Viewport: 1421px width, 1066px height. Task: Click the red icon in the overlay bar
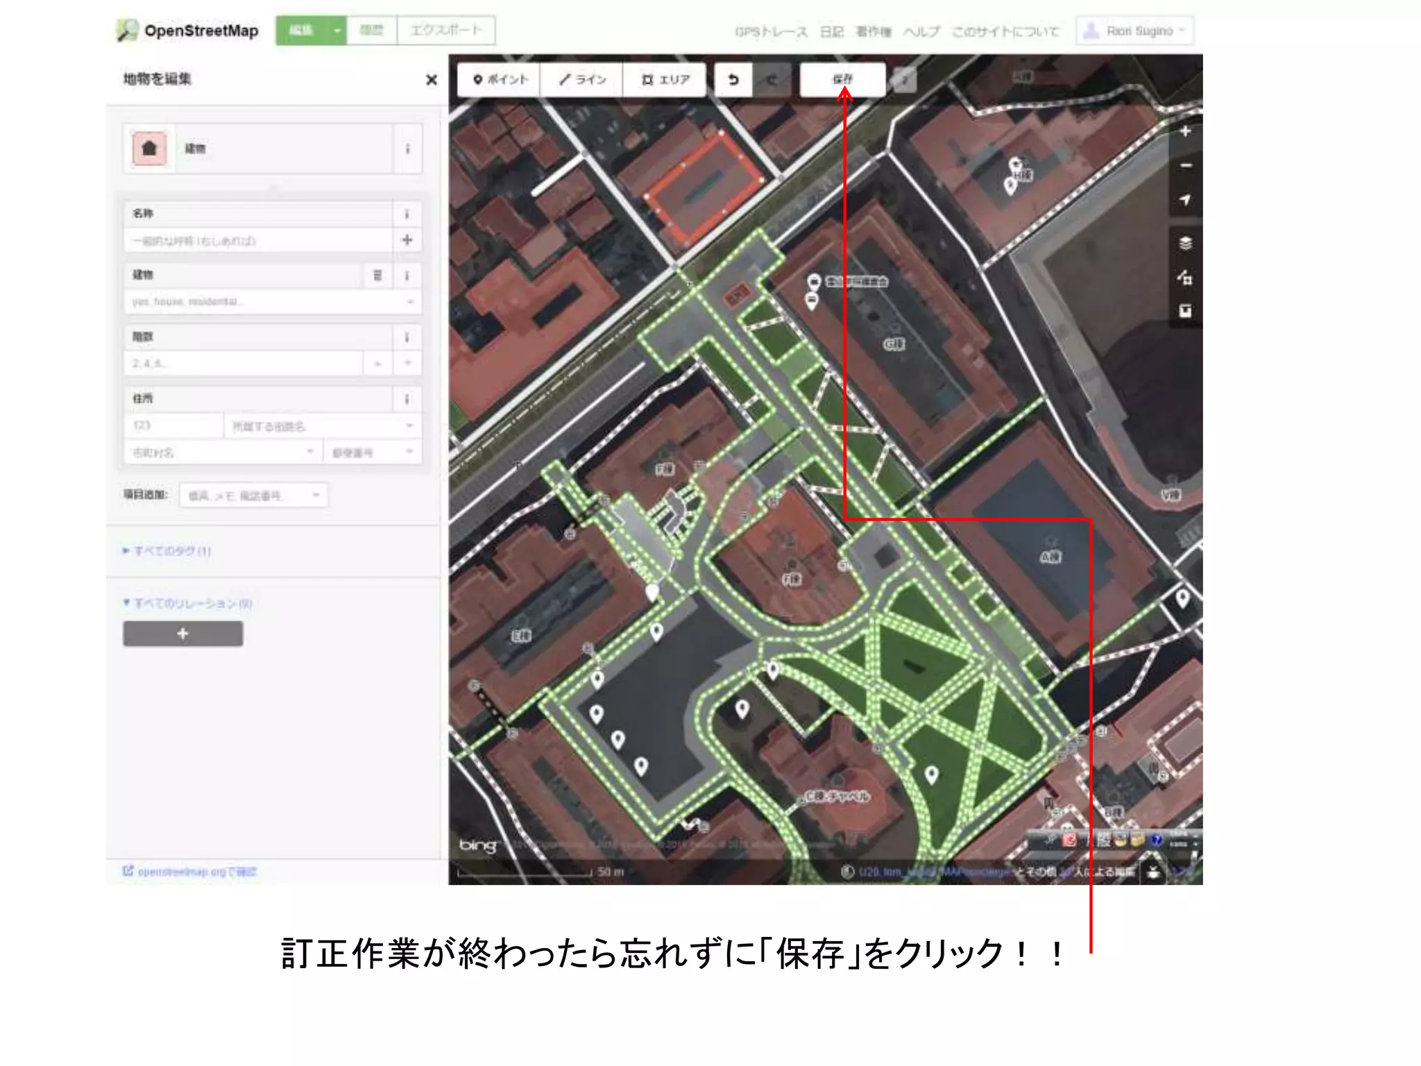tap(1070, 840)
